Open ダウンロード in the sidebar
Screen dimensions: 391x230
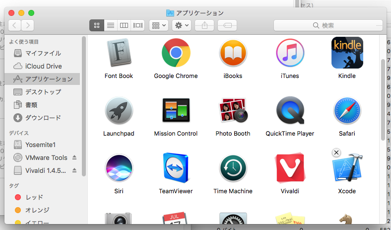point(42,118)
